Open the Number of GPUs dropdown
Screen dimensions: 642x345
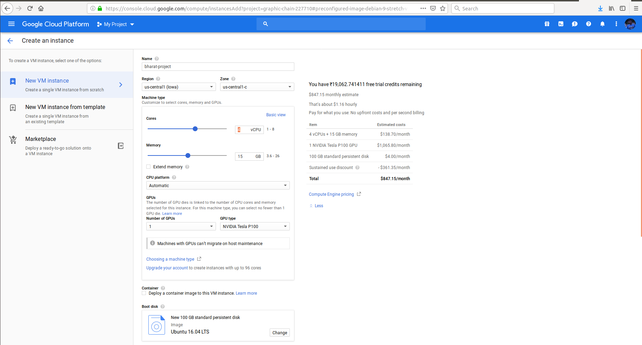pyautogui.click(x=181, y=226)
